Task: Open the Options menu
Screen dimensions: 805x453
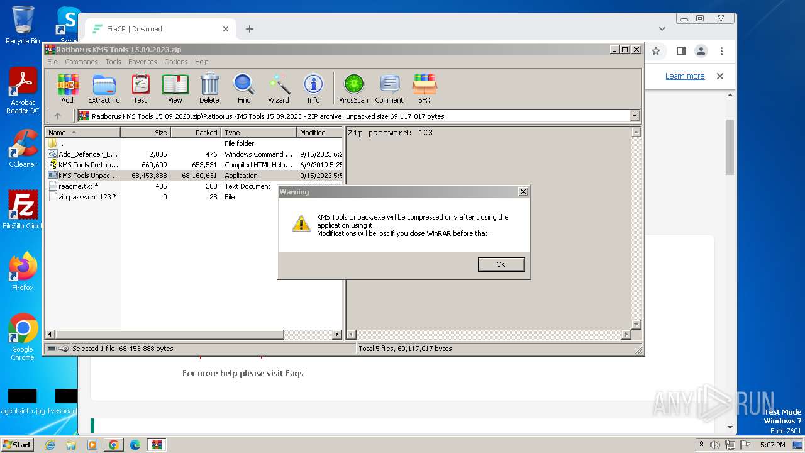Action: click(176, 62)
